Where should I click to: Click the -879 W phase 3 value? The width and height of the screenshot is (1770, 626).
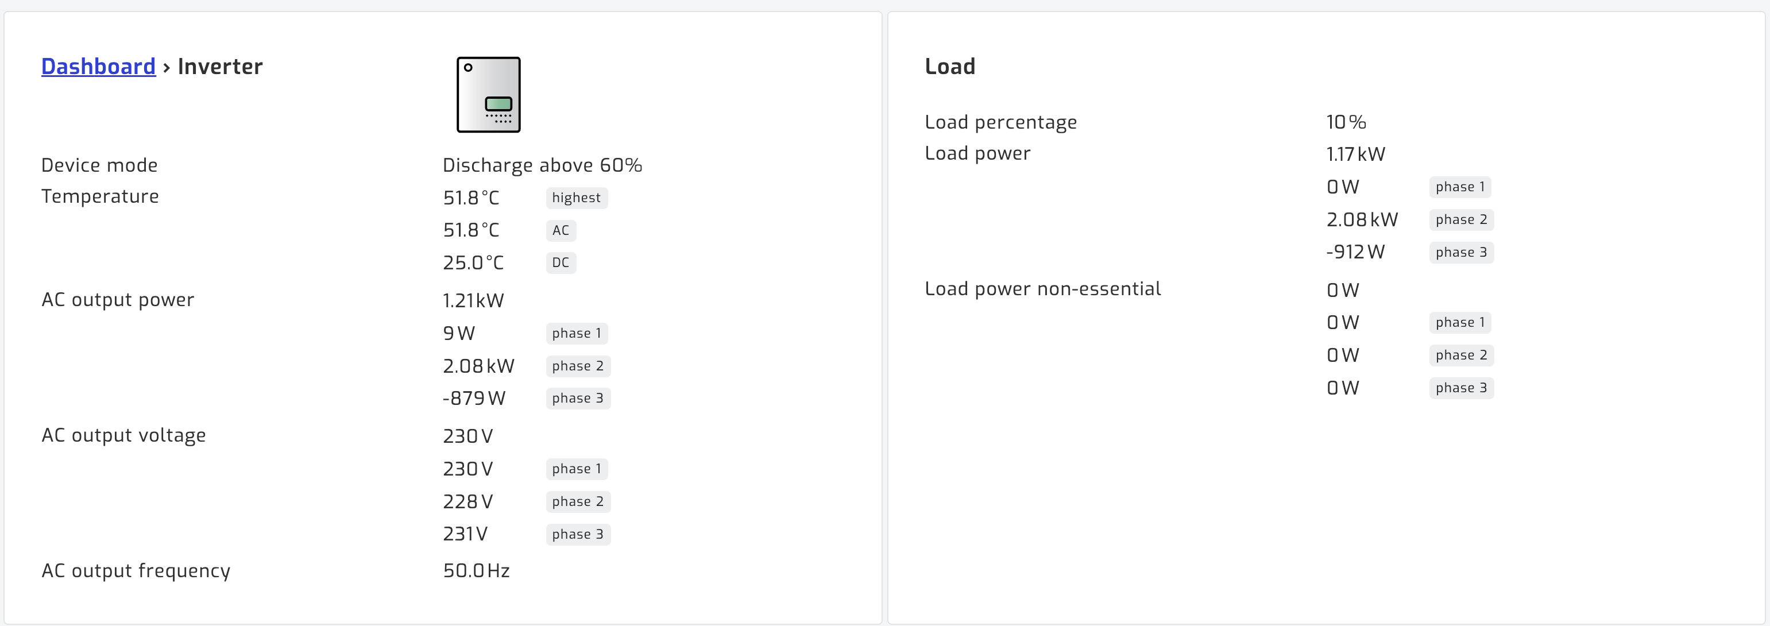(x=474, y=399)
